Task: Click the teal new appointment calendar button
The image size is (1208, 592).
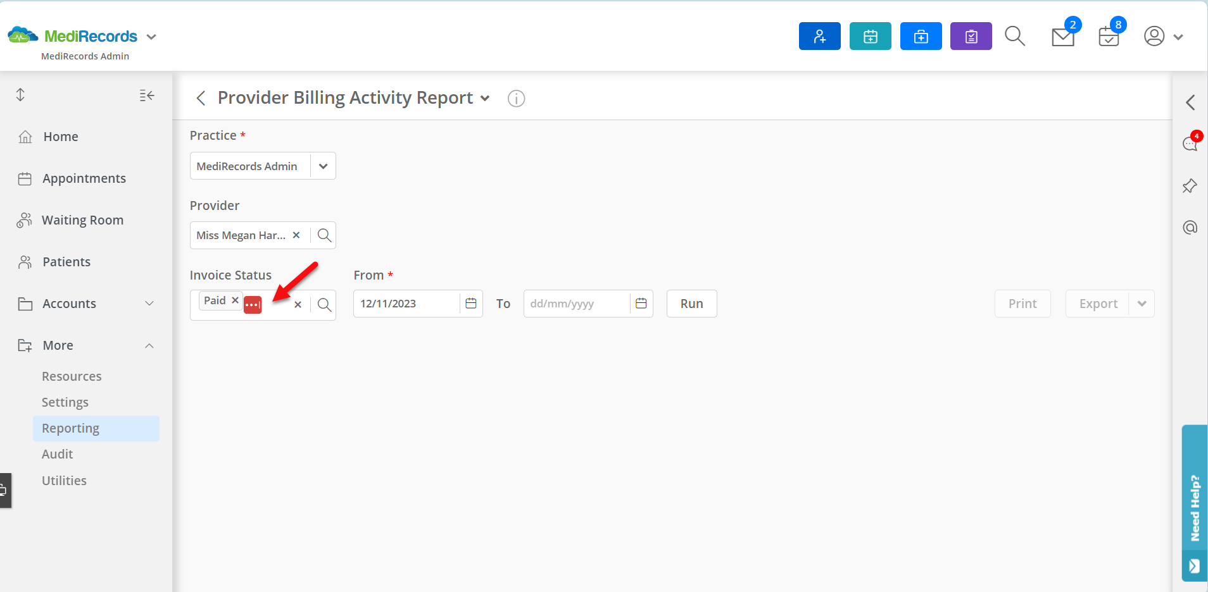Action: (x=870, y=36)
